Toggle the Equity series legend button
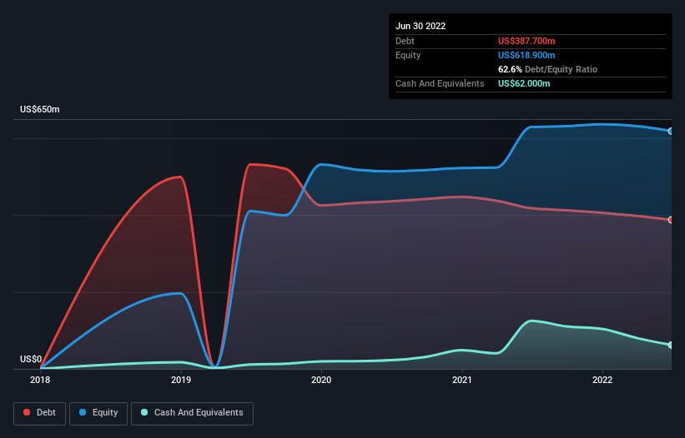Image resolution: width=685 pixels, height=438 pixels. click(x=98, y=413)
